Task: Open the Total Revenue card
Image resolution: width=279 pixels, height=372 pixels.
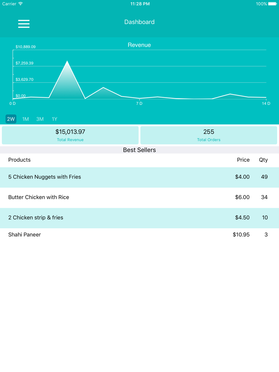Action: coord(70,135)
